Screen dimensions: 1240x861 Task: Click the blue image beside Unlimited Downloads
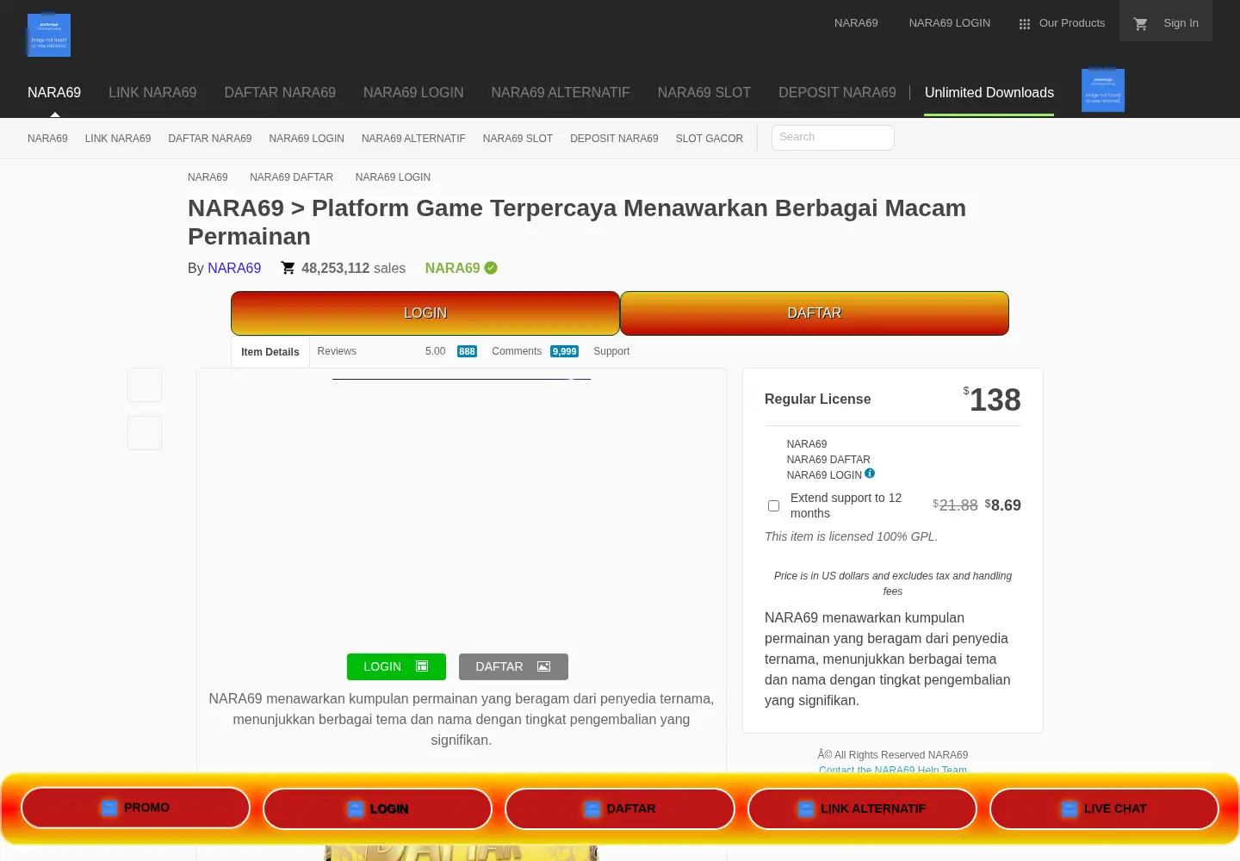pos(1103,90)
